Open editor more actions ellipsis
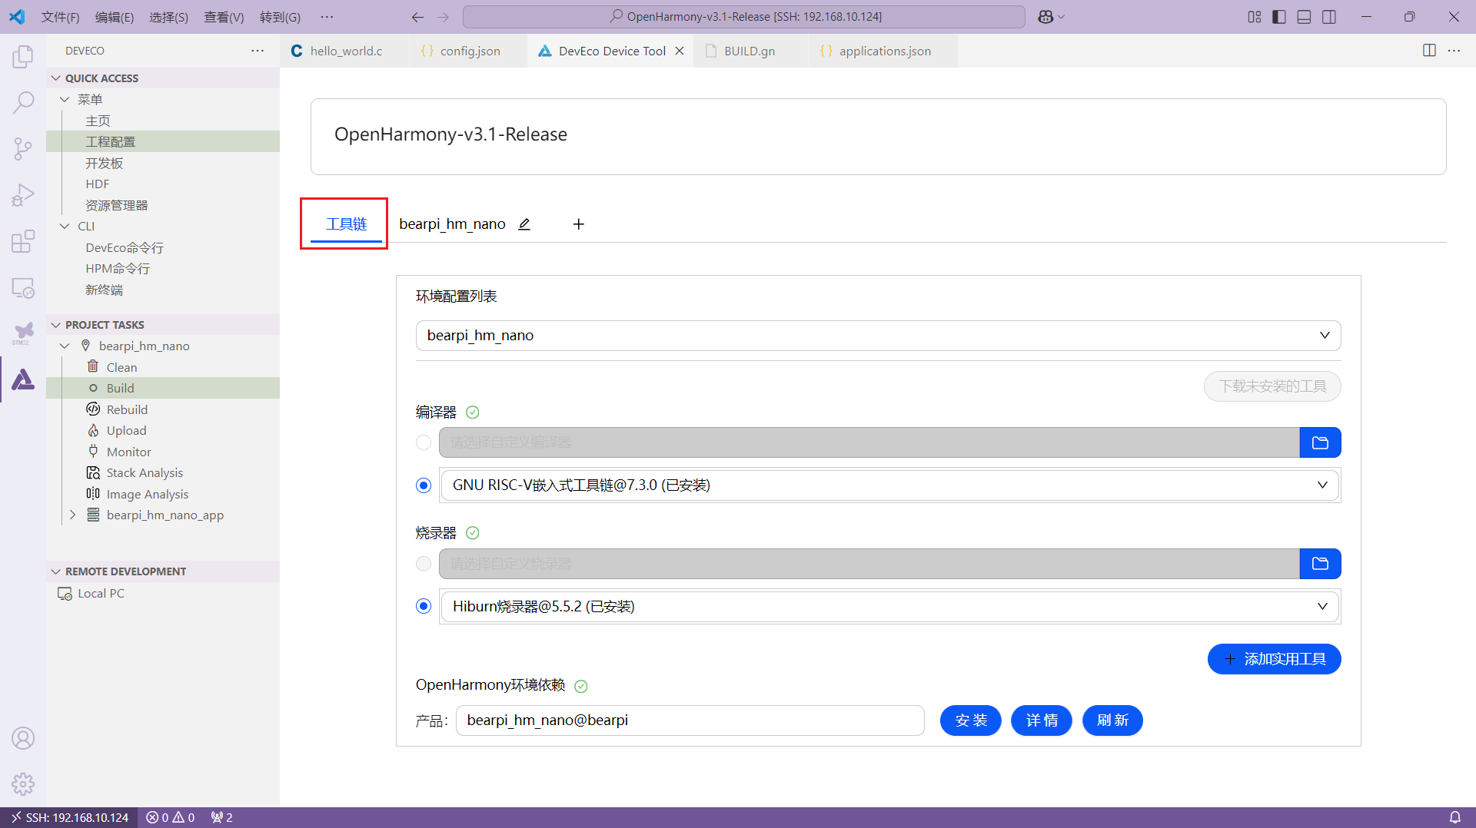Screen dimensions: 1476x828 coord(1454,51)
